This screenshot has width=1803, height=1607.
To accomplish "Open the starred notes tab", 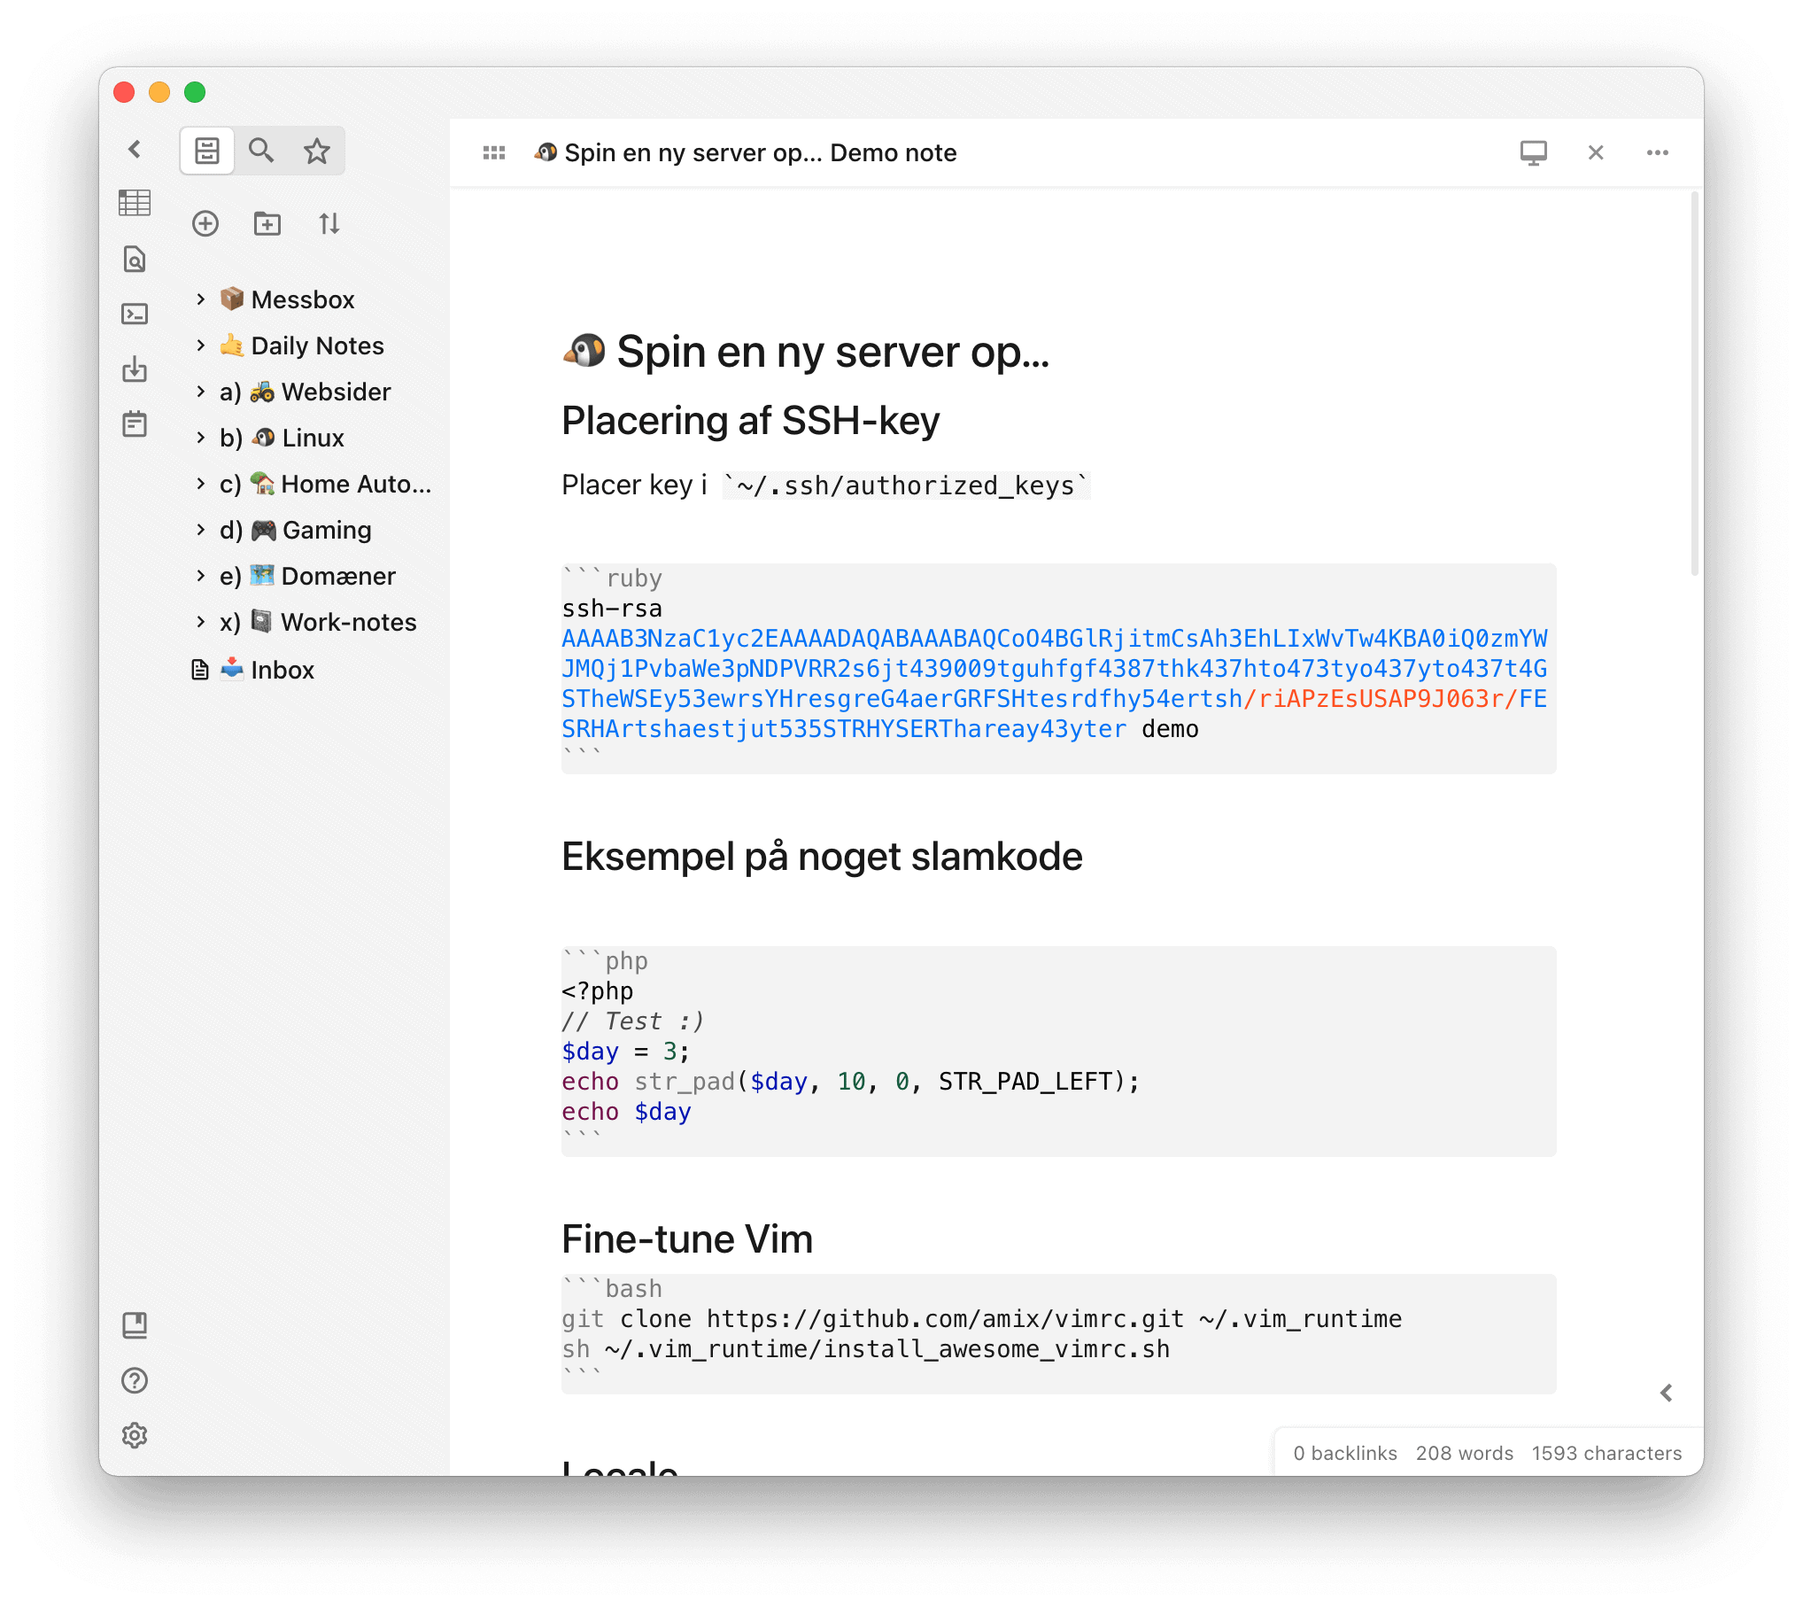I will click(316, 151).
